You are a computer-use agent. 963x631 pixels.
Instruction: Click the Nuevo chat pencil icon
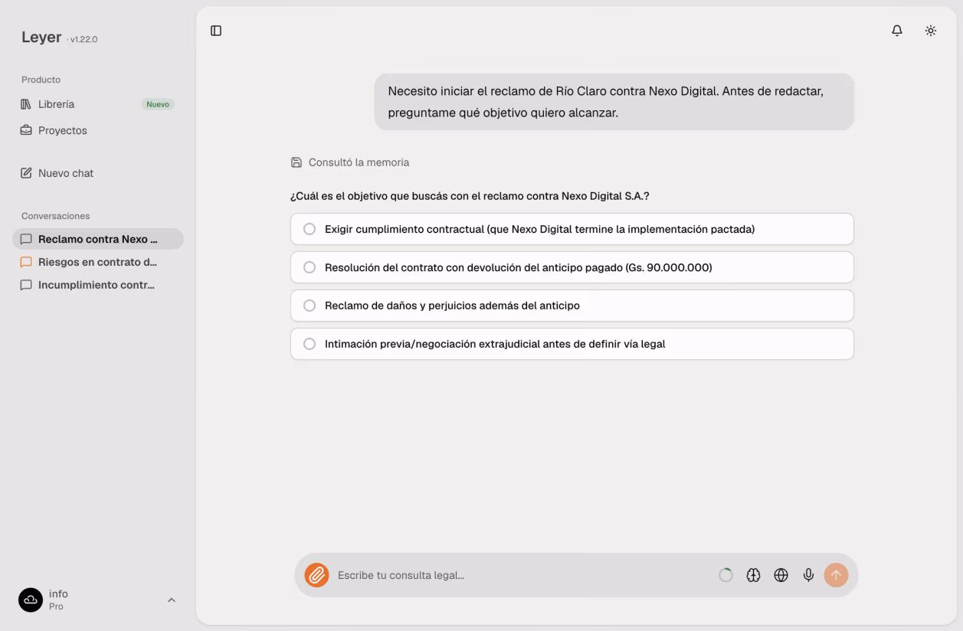tap(26, 173)
